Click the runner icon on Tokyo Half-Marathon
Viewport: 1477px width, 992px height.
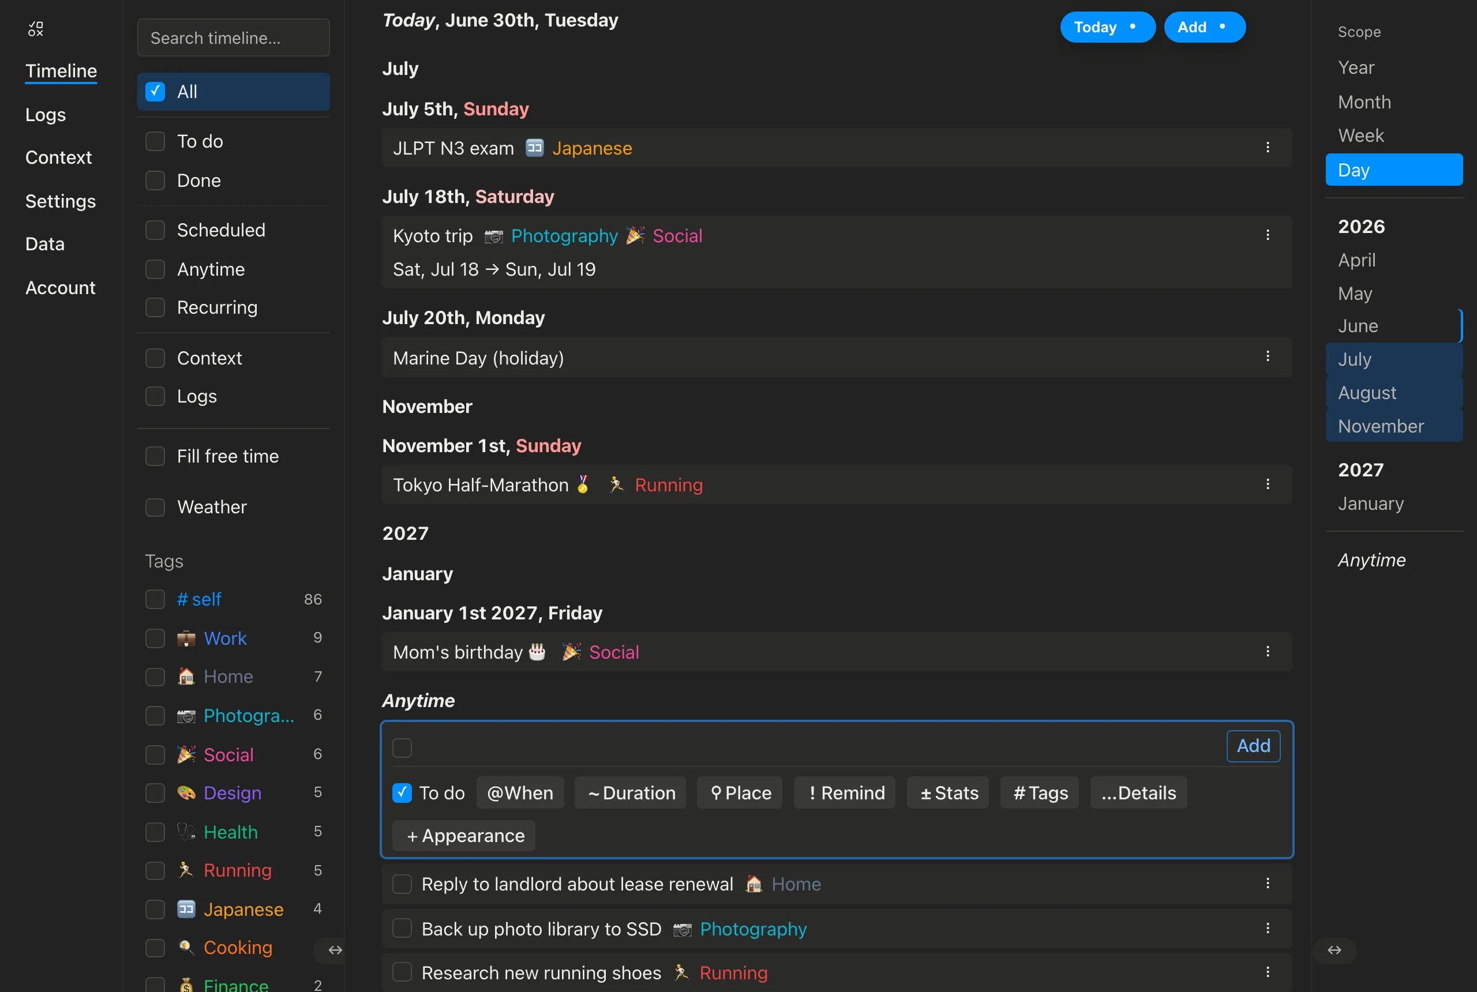(616, 484)
